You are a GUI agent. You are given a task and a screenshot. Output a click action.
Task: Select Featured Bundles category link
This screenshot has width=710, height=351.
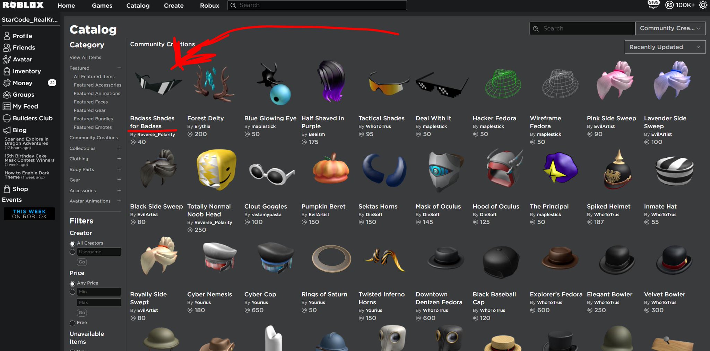93,119
